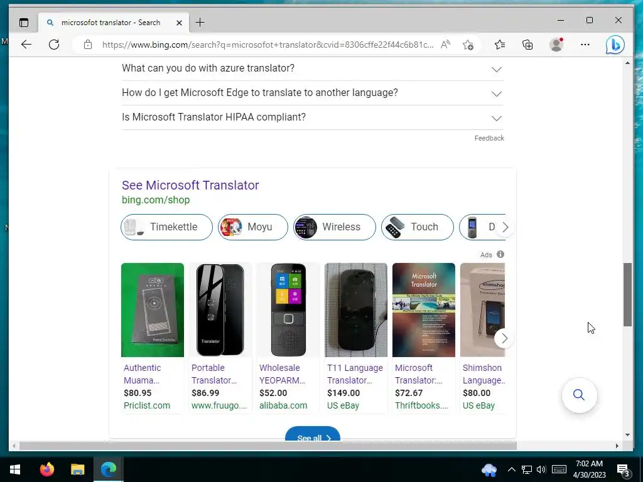Viewport: 643px width, 482px height.
Task: Open the T11 Language Translator image
Action: click(x=356, y=310)
